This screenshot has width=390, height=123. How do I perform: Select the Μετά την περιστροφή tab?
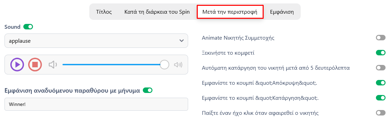(230, 12)
